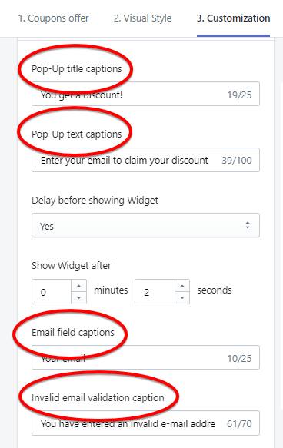Click the Invalid email validation caption label
This screenshot has height=448, width=283.
(x=98, y=397)
